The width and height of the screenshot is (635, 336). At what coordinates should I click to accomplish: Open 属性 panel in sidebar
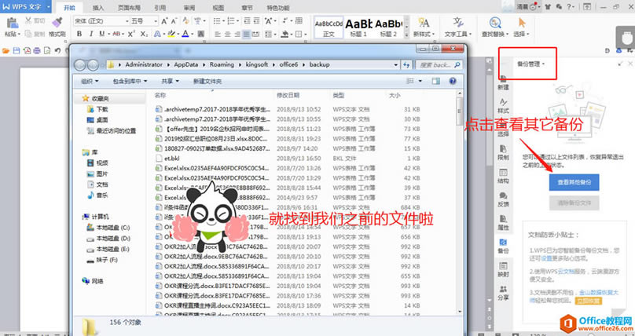pos(504,223)
